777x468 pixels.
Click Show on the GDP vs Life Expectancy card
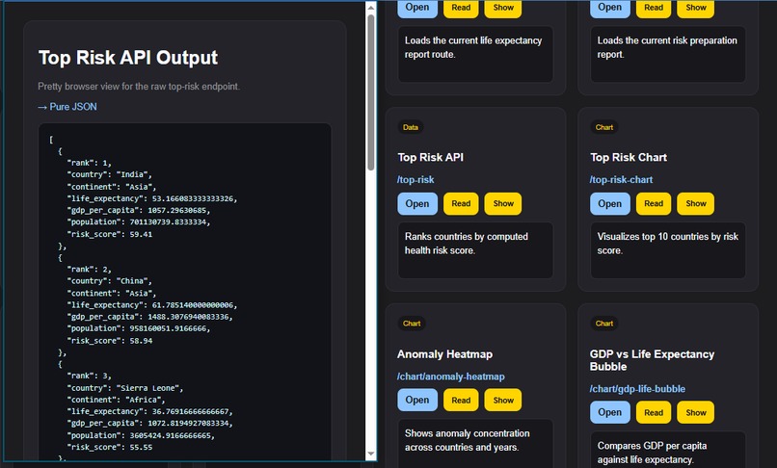tap(696, 412)
